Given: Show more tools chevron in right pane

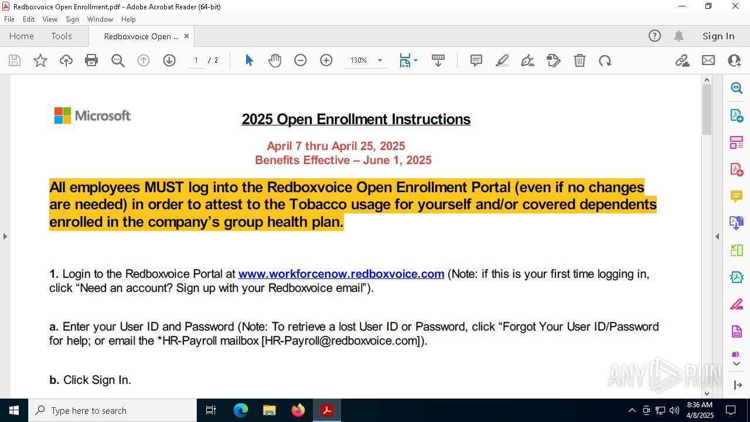Looking at the screenshot, I should [737, 364].
